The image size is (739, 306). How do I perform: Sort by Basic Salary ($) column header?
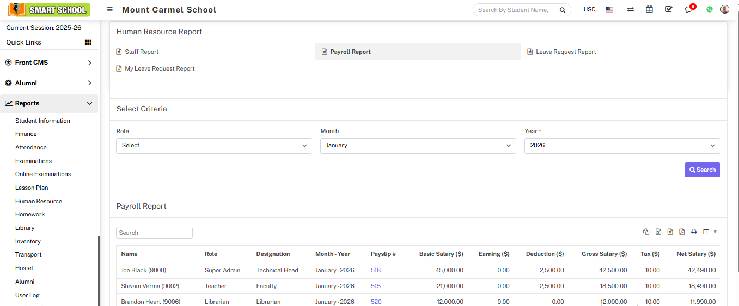pyautogui.click(x=441, y=254)
